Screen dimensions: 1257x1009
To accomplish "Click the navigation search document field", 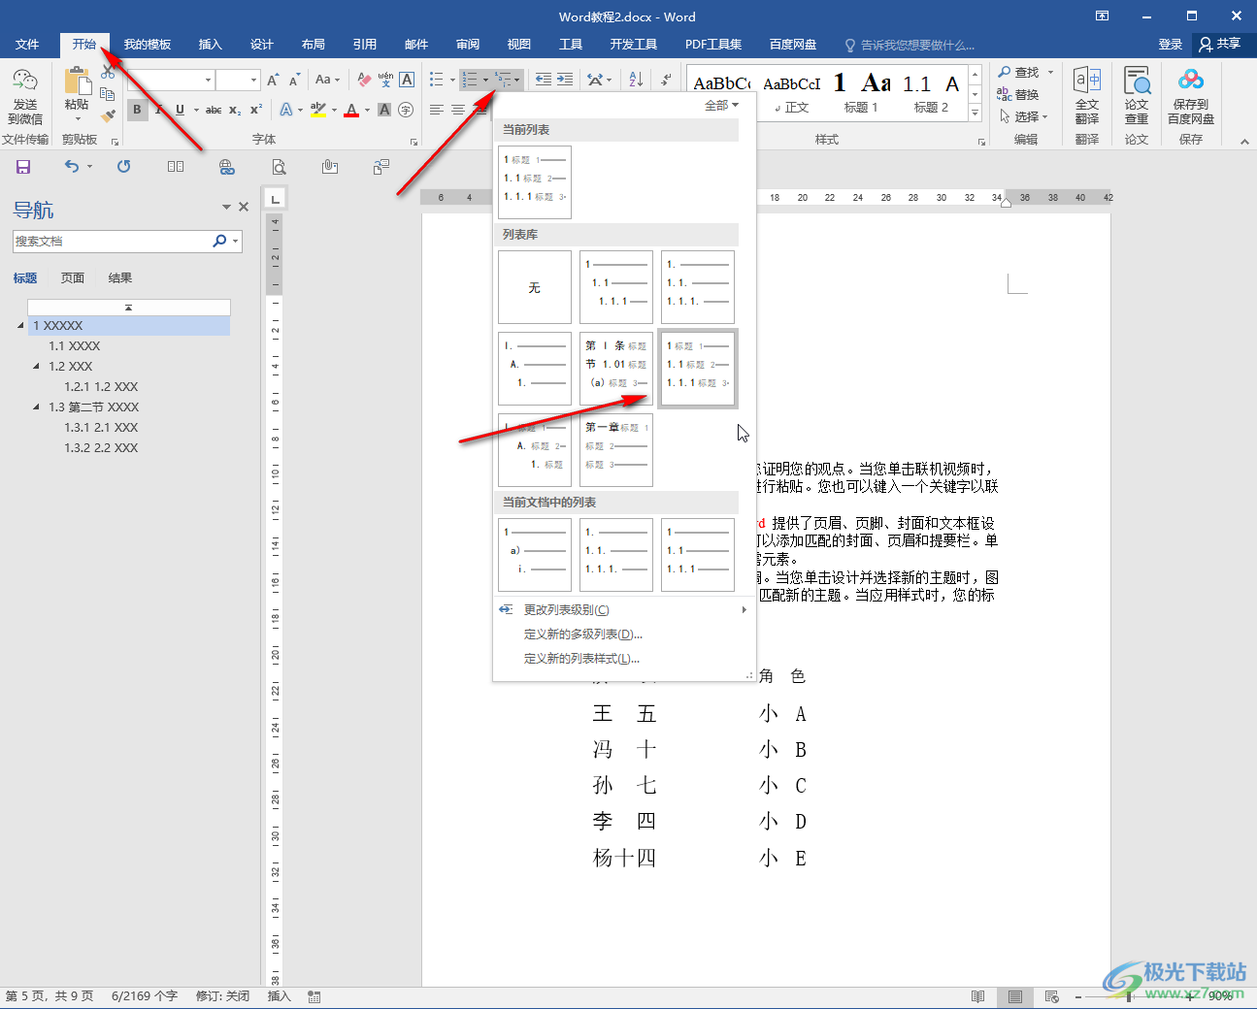I will coord(112,241).
